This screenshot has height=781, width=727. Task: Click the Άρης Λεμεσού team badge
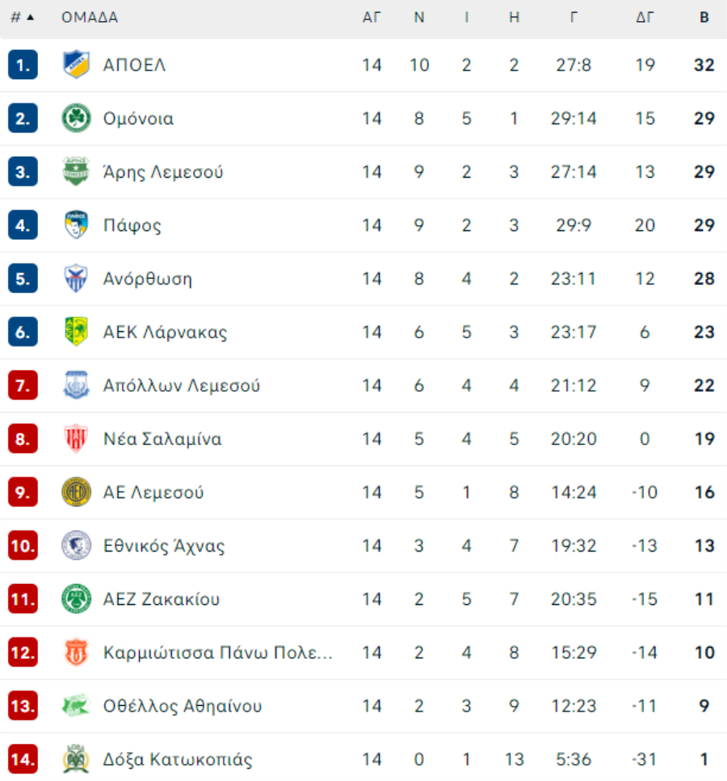coord(76,171)
